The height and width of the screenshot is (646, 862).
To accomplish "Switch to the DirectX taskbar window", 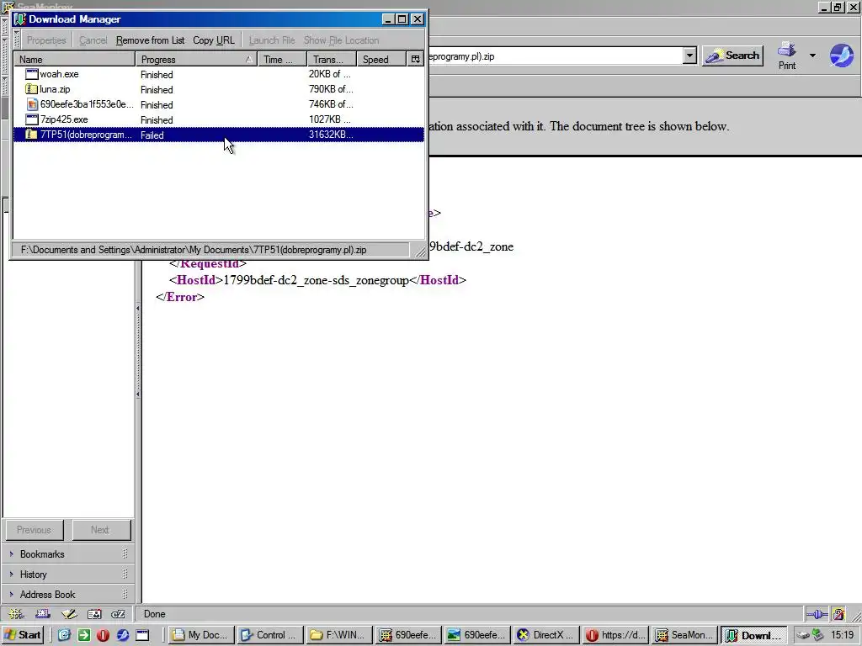I will (x=547, y=635).
